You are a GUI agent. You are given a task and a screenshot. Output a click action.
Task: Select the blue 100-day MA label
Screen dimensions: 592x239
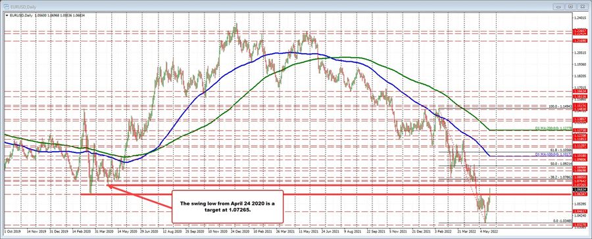pyautogui.click(x=554, y=154)
